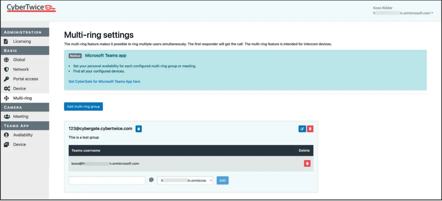
Task: Click the Portal access key icon
Action: pos(7,79)
